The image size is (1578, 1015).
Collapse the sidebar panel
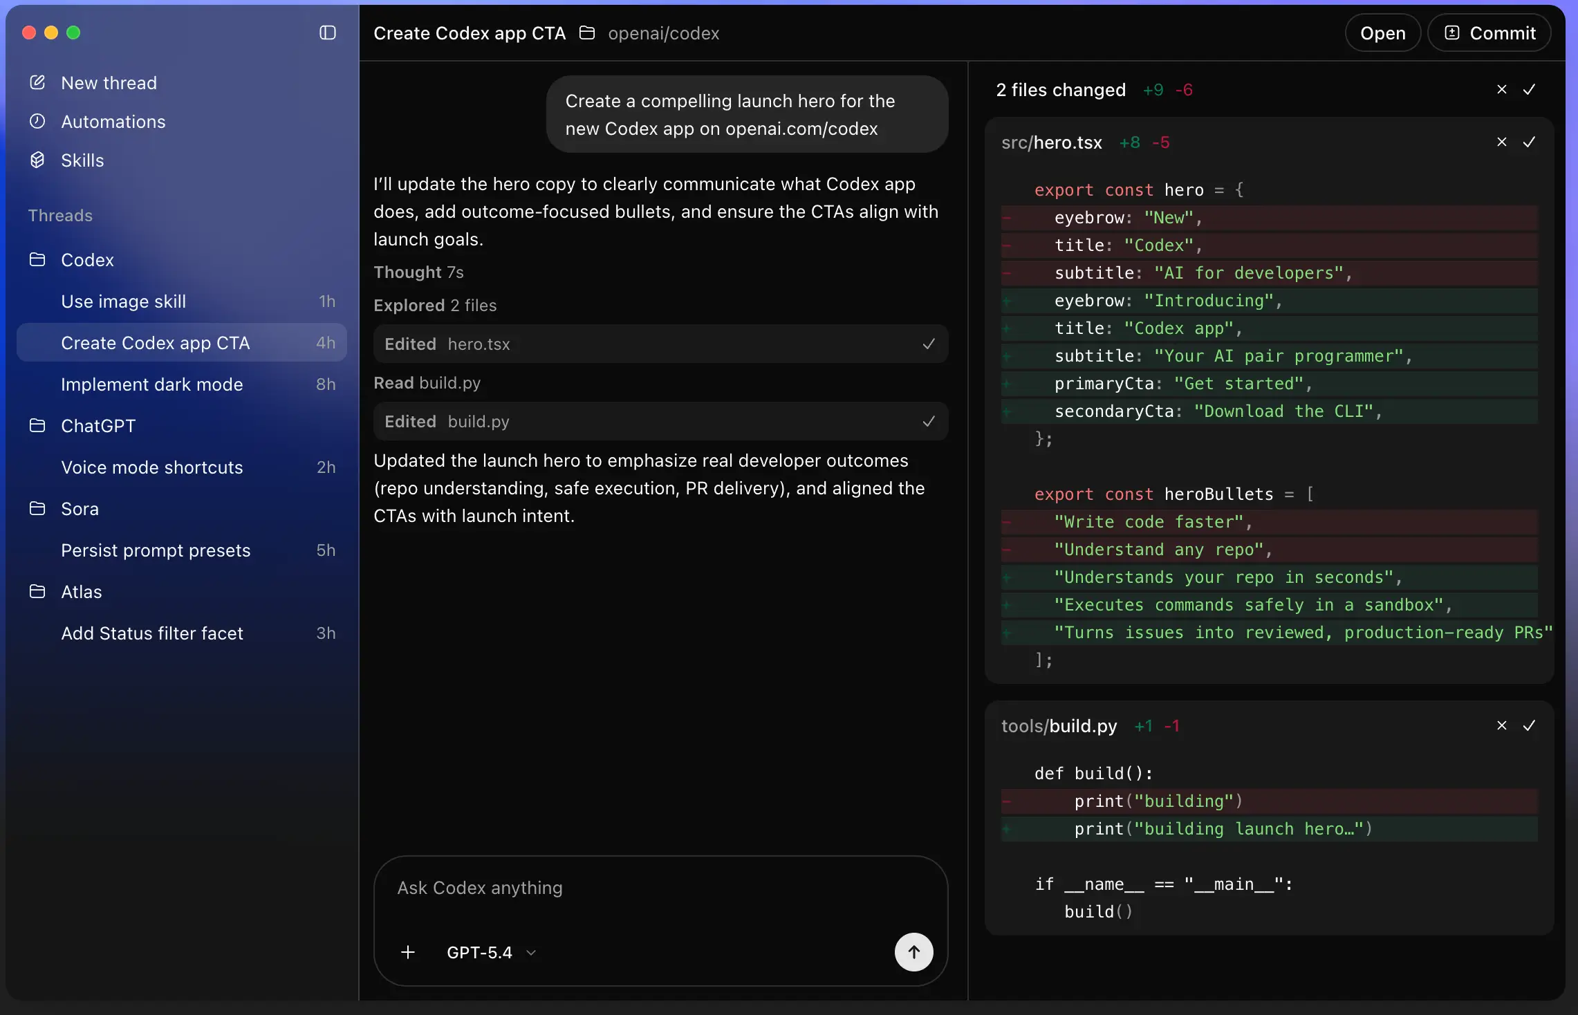327,32
